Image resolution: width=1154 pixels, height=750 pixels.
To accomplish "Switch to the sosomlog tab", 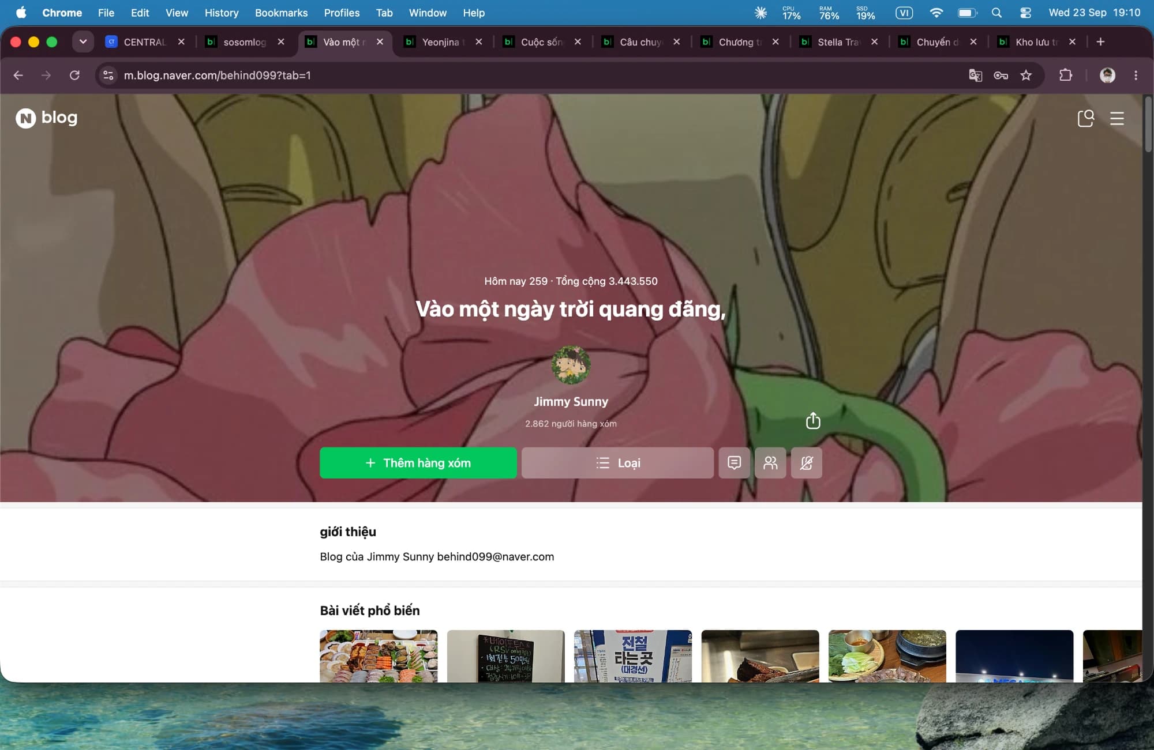I will (x=245, y=42).
